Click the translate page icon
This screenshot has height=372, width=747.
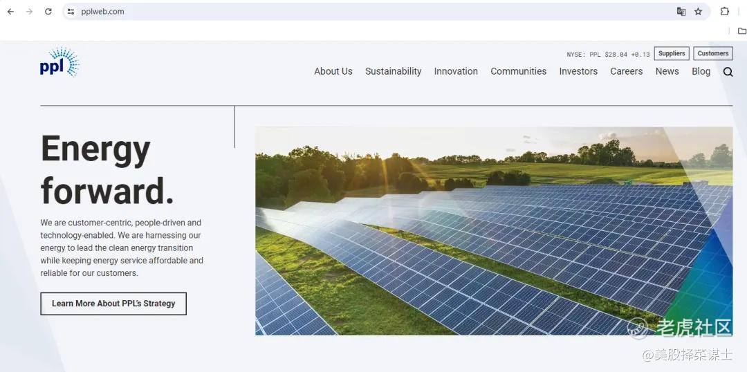click(x=681, y=12)
